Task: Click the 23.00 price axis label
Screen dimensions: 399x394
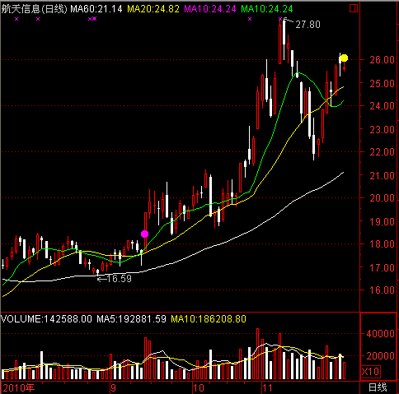Action: pyautogui.click(x=382, y=129)
